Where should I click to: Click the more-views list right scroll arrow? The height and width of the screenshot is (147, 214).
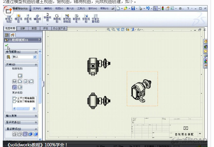coord(34,108)
